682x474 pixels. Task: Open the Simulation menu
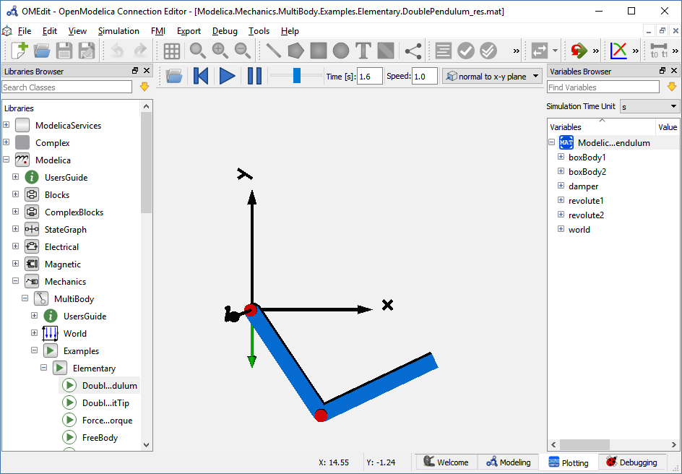tap(118, 31)
